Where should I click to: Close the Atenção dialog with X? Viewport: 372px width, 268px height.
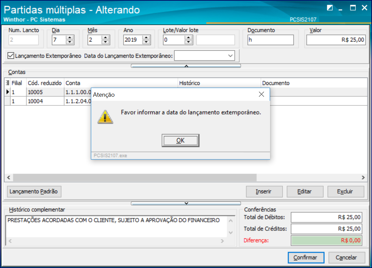[x=261, y=94]
